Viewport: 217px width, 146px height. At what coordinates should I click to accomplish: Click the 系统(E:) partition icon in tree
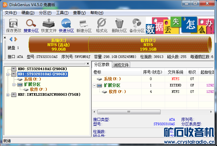tap(20, 79)
